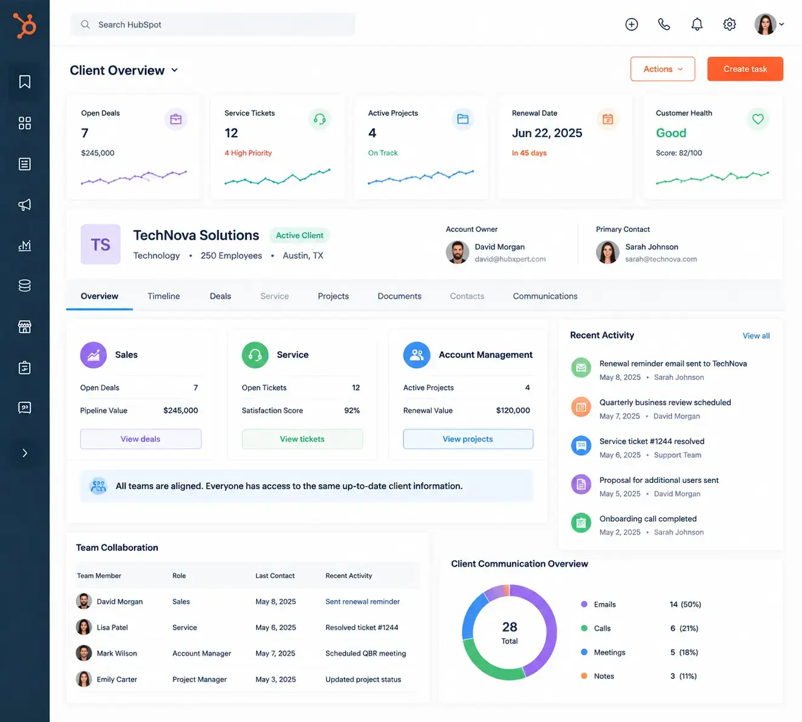The image size is (802, 722).
Task: Click the View tickets button
Action: click(302, 439)
